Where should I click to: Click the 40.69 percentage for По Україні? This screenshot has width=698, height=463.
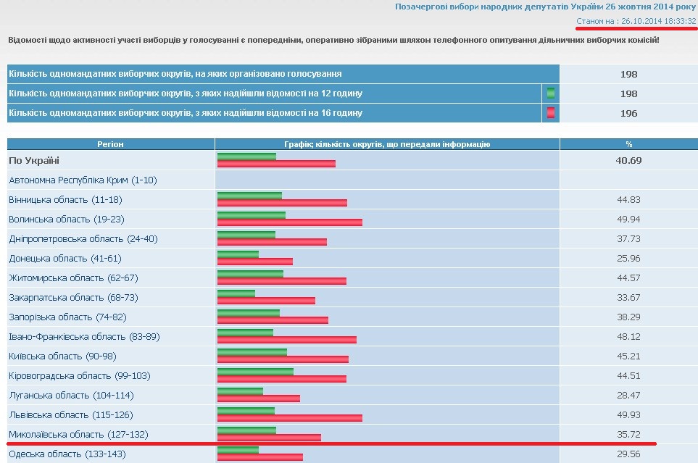pos(628,160)
